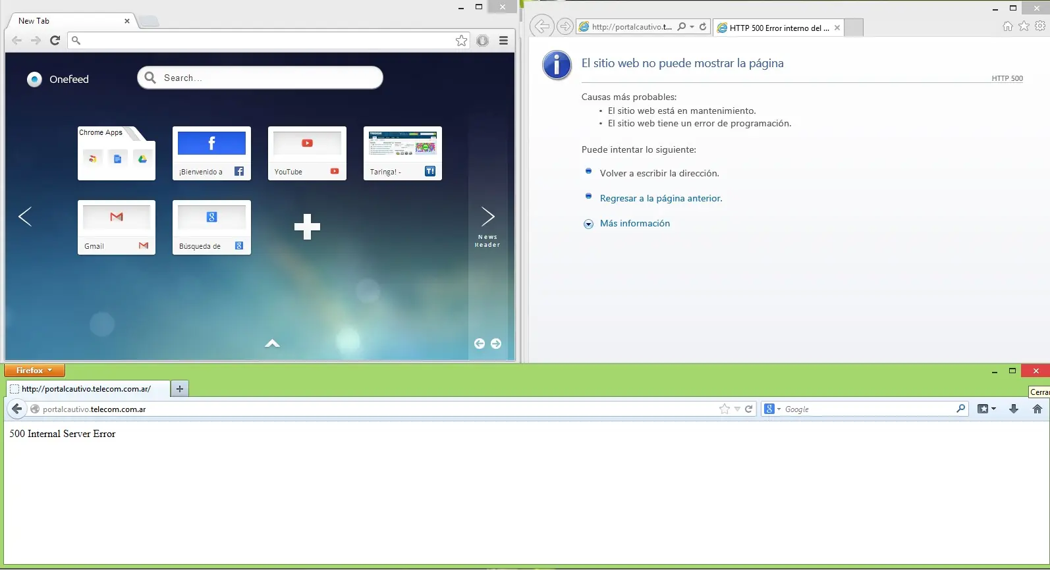The image size is (1050, 570).
Task: Click Internet Explorer forward button
Action: coord(565,26)
